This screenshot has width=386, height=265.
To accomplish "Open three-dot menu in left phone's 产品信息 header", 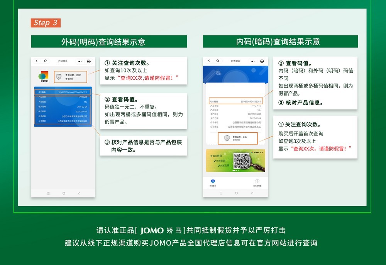I will [80, 61].
